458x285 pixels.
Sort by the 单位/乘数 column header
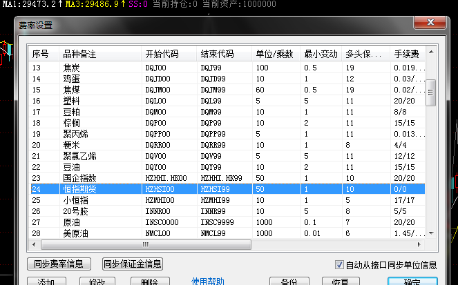click(x=276, y=54)
